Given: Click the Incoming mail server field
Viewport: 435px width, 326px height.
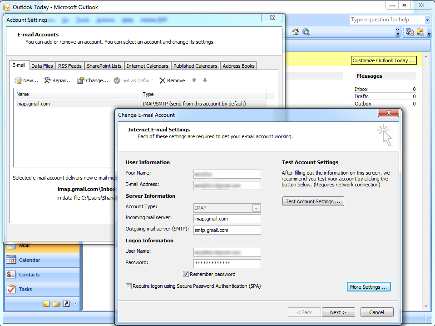Looking at the screenshot, I should pos(227,219).
